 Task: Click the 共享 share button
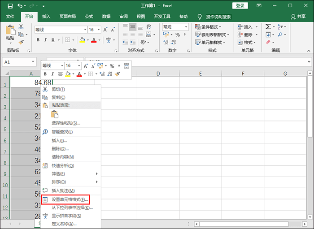[298, 17]
